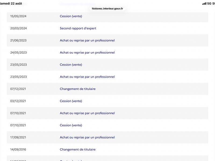Click the date 17/09/2021 cell

(x=18, y=137)
